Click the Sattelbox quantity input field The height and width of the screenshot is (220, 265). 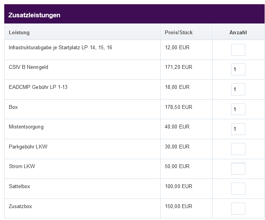(x=238, y=188)
